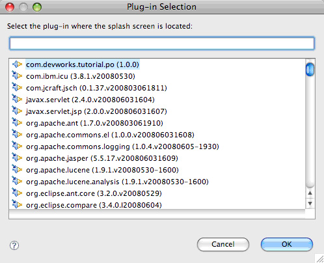
Task: Focus the plug-in filter text field
Action: [x=162, y=44]
